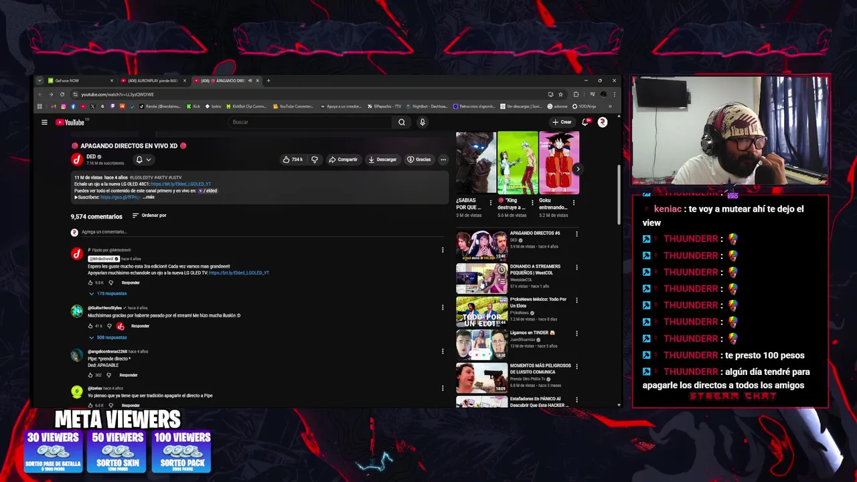This screenshot has height=482, width=857.
Task: Activate voice search microphone icon
Action: click(422, 123)
